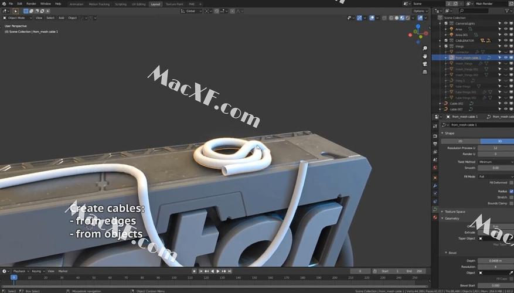Select the 3D curve shape button
Image resolution: width=514 pixels, height=293 pixels.
pyautogui.click(x=497, y=141)
